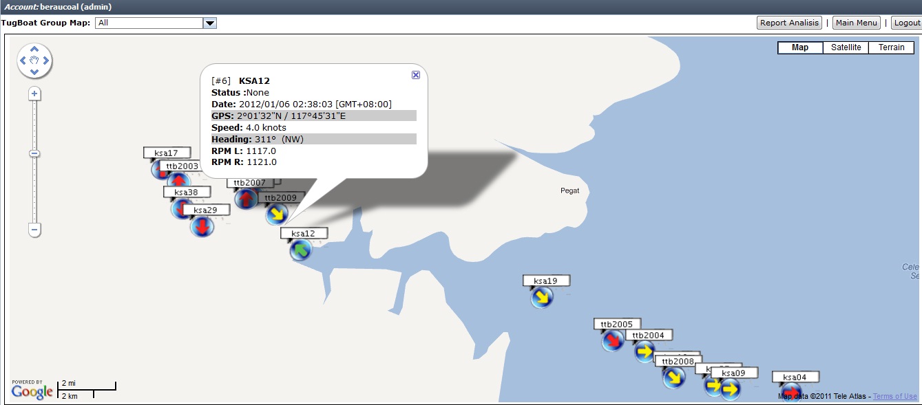922x405 pixels.
Task: Click the ttb2008 yellow arrow marker
Action: click(674, 377)
